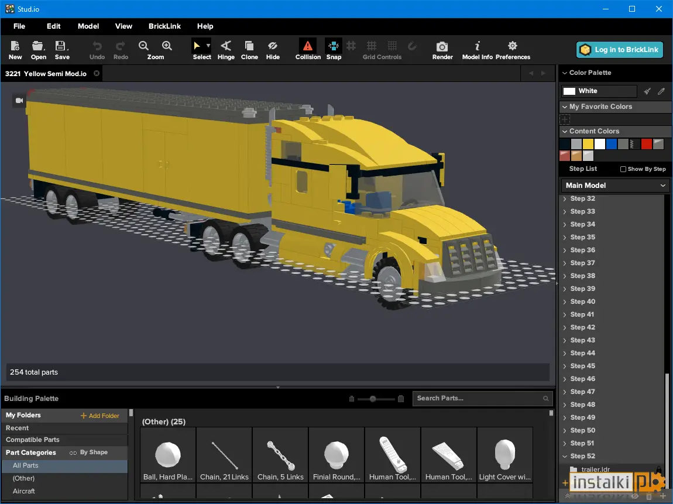Viewport: 673px width, 504px height.
Task: Zoom out with minus magnifier
Action: point(144,46)
